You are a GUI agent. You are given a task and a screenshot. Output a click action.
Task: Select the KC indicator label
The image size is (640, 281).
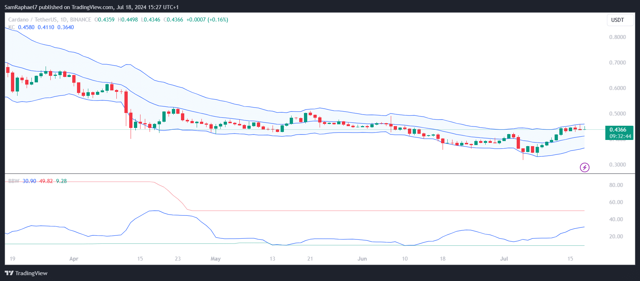12,27
